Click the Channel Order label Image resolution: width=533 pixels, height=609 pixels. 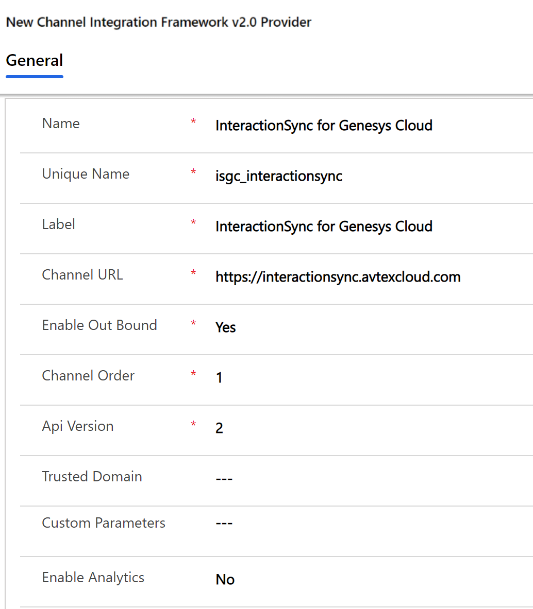pyautogui.click(x=88, y=376)
